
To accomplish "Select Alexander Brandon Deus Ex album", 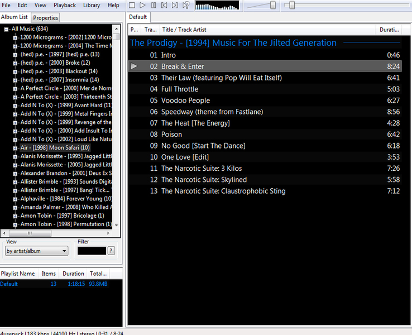I will pos(66,173).
